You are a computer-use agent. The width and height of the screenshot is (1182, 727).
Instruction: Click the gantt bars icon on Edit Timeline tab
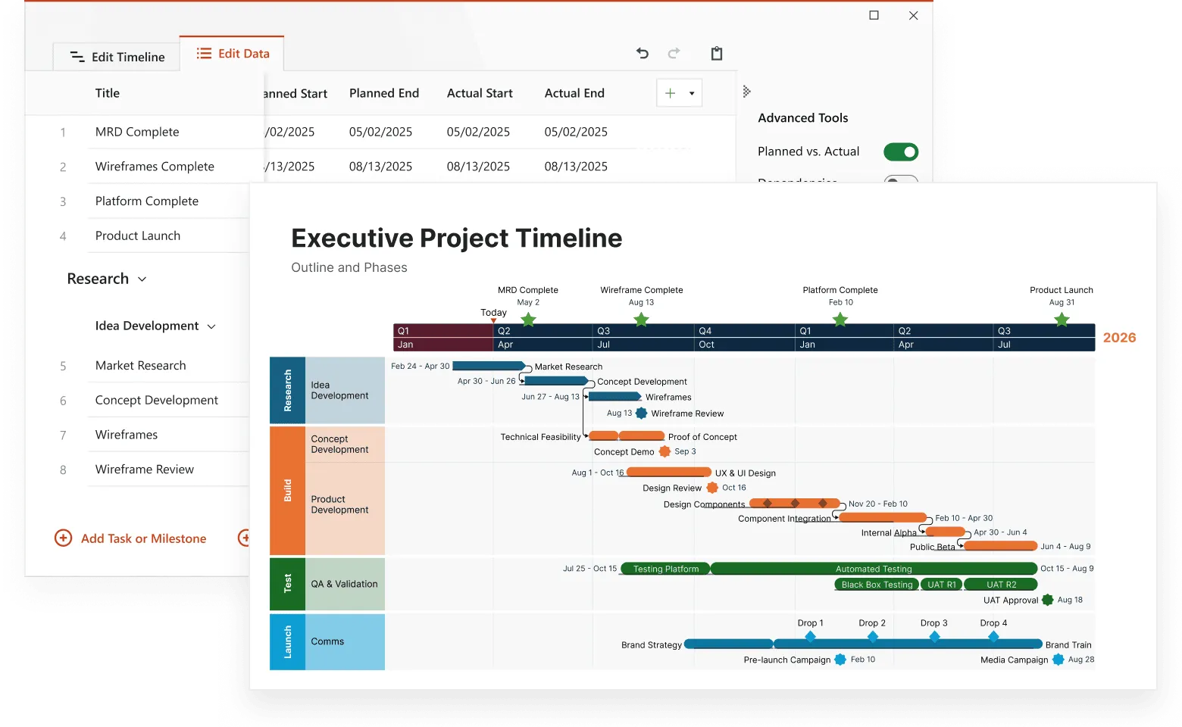(77, 56)
